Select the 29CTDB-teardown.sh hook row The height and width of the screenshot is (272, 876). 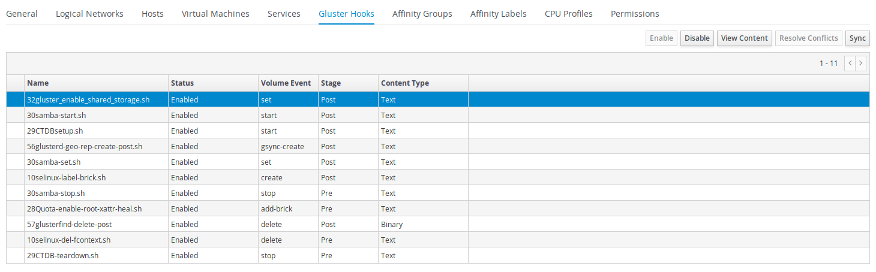pos(62,256)
